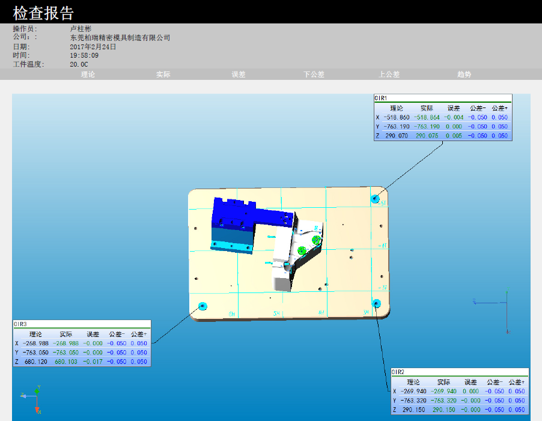
Task: Pick the lower-left green circle on the part
Action: 302,250
